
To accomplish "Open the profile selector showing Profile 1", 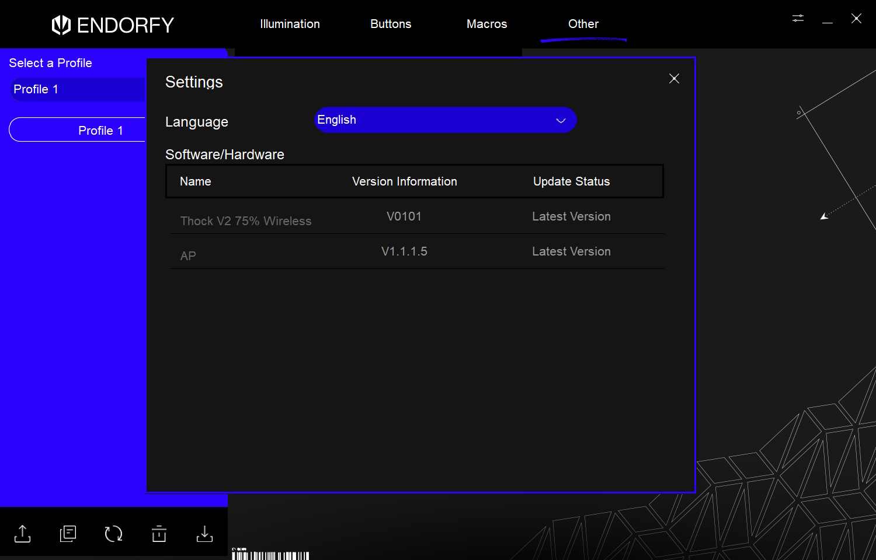I will pyautogui.click(x=77, y=89).
